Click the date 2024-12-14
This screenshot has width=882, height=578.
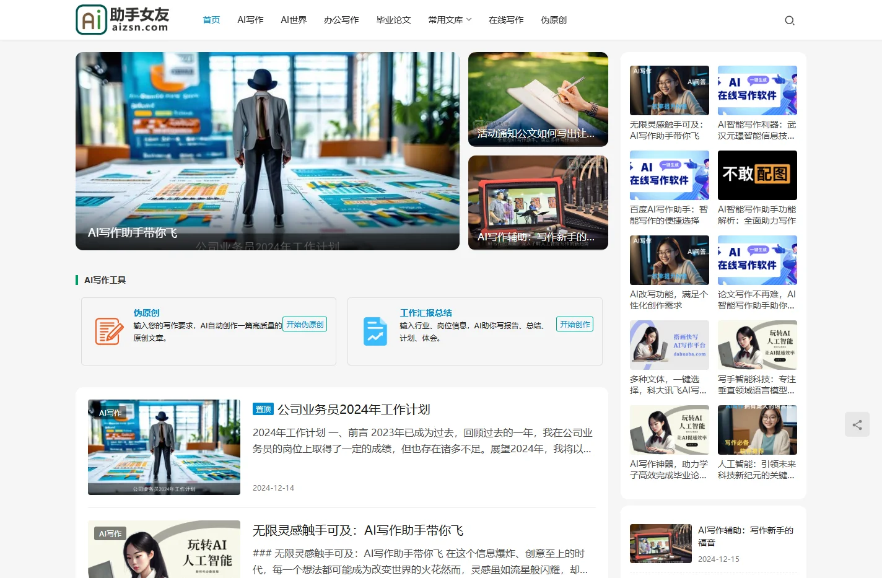273,488
